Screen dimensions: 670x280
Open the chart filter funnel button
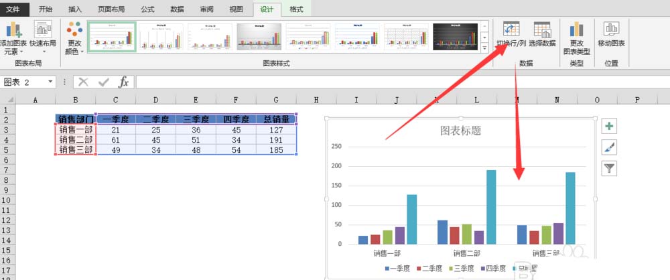tap(609, 168)
